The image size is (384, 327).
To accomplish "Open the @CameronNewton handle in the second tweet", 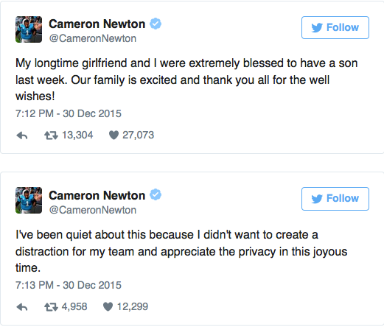I will tap(93, 210).
